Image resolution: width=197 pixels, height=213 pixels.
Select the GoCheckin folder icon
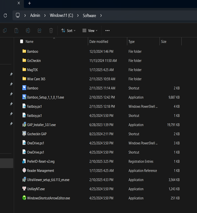(24, 60)
